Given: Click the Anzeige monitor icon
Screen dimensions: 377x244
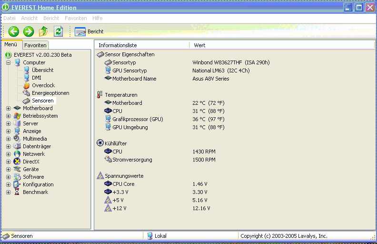Looking at the screenshot, I should coord(17,131).
